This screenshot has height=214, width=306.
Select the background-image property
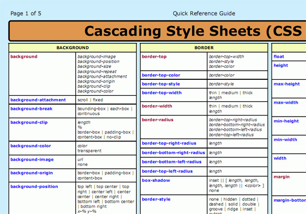32,160
